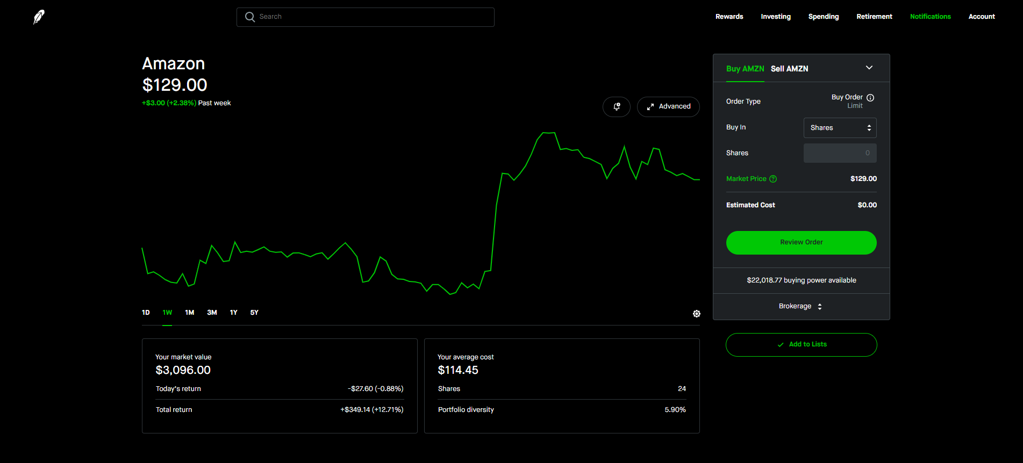Click the Shares count 24 value
Image resolution: width=1023 pixels, height=463 pixels.
point(682,389)
